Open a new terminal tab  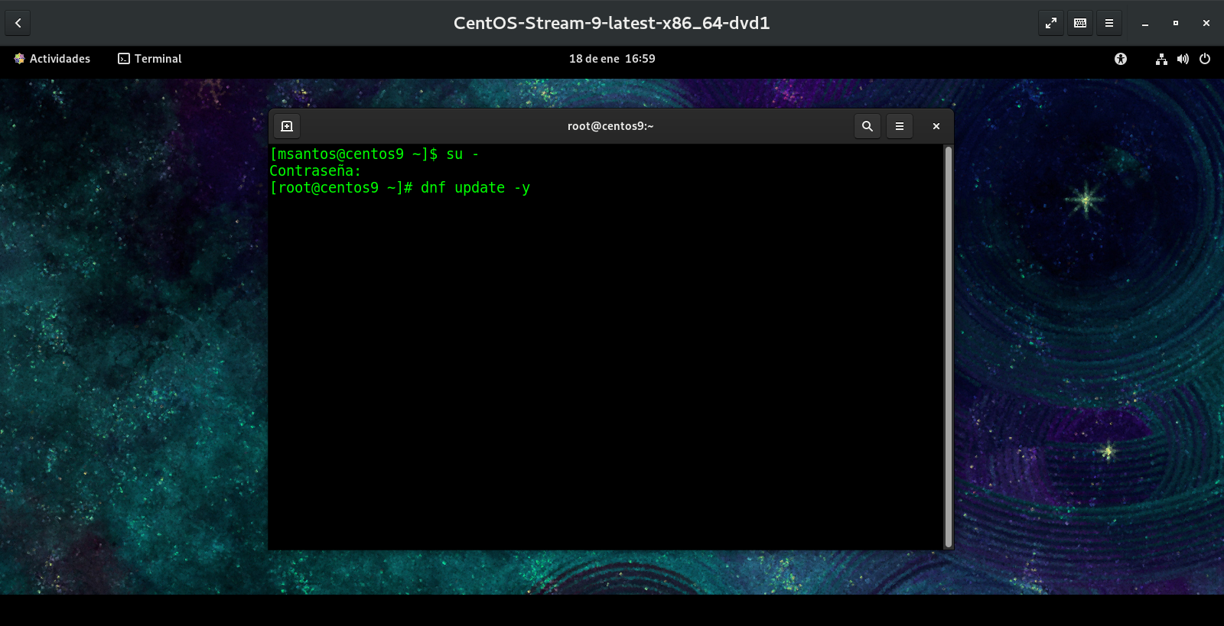[x=287, y=126]
